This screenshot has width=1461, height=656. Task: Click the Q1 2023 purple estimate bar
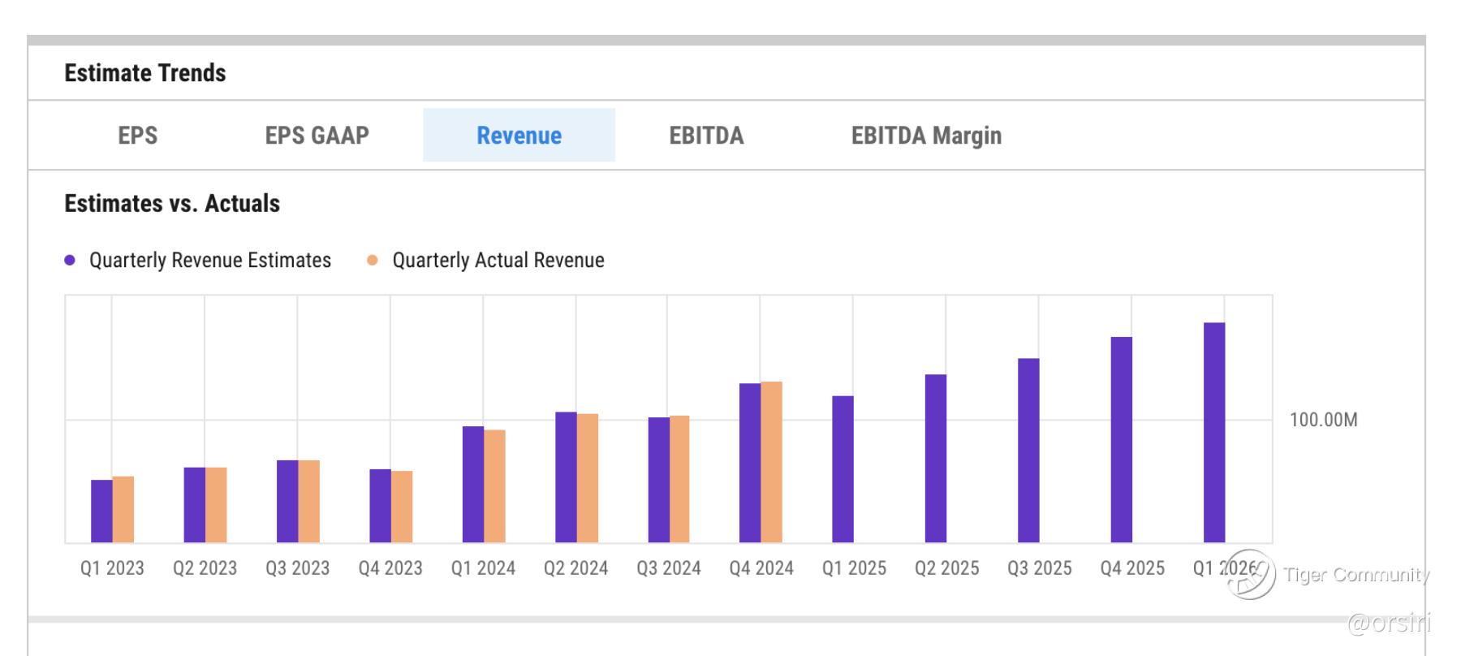(x=101, y=511)
